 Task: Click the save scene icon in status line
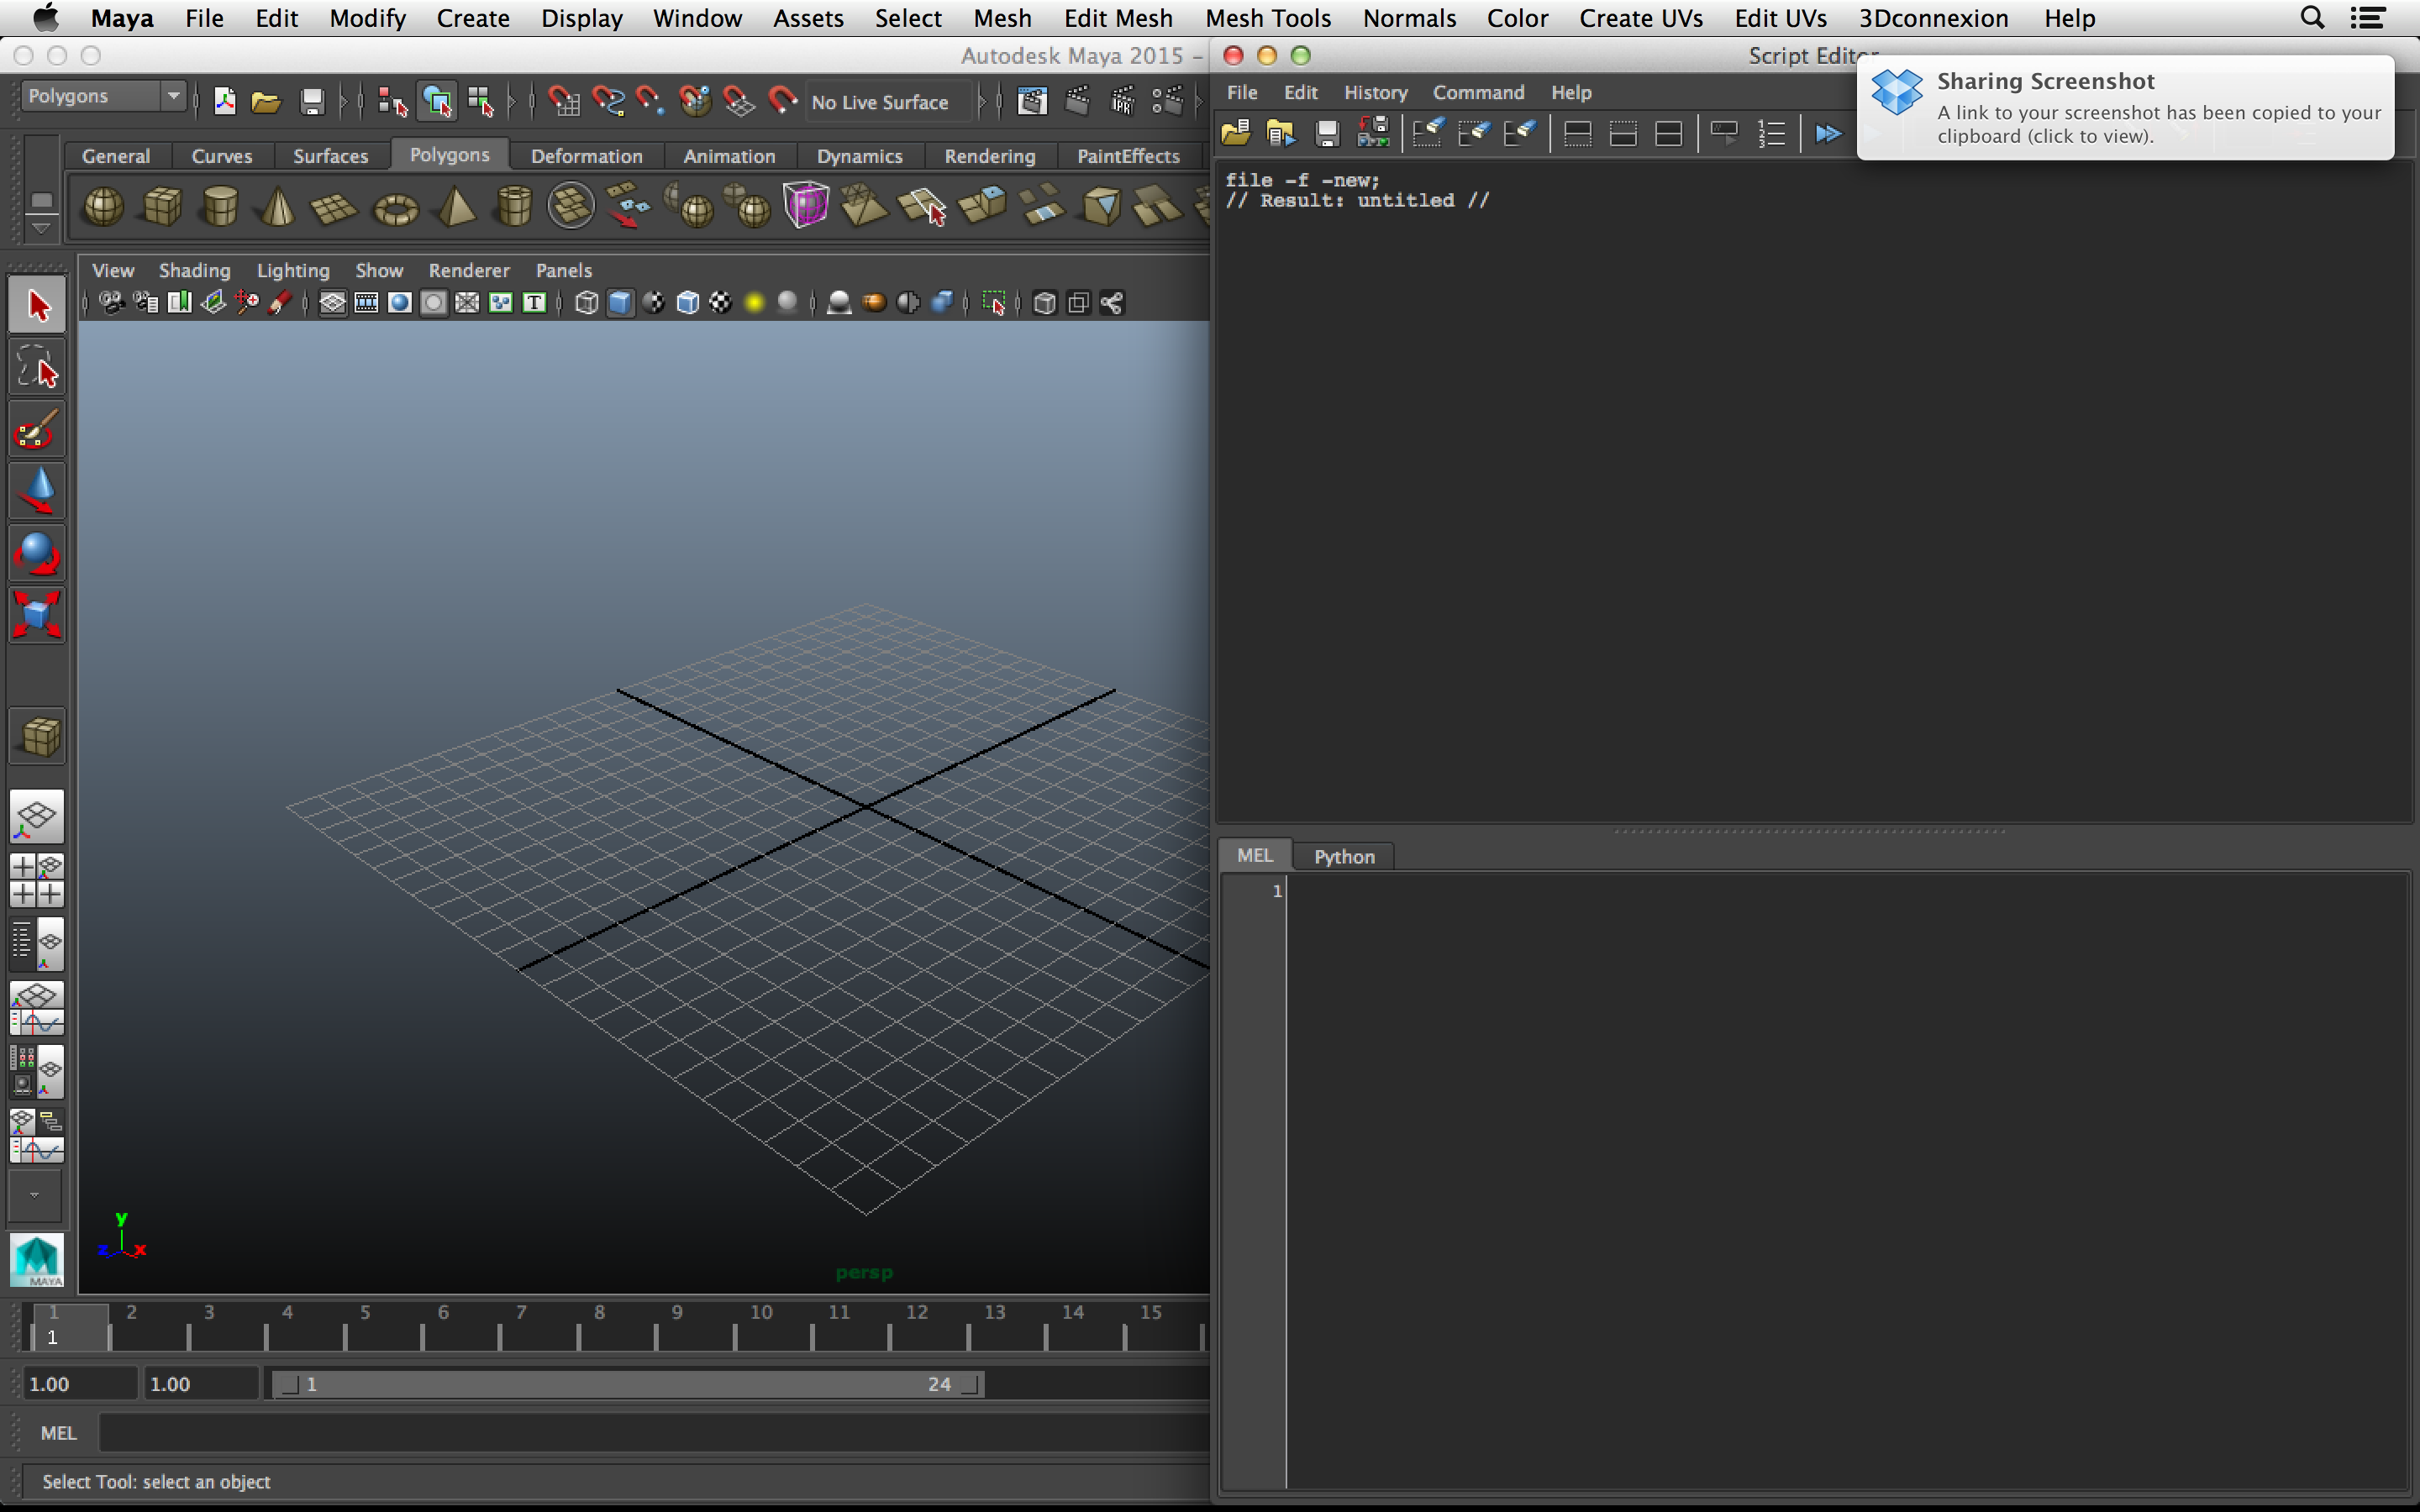312,101
